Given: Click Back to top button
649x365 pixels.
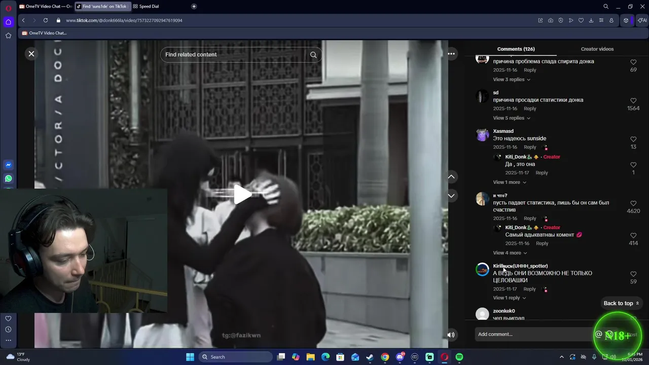Looking at the screenshot, I should (x=622, y=303).
